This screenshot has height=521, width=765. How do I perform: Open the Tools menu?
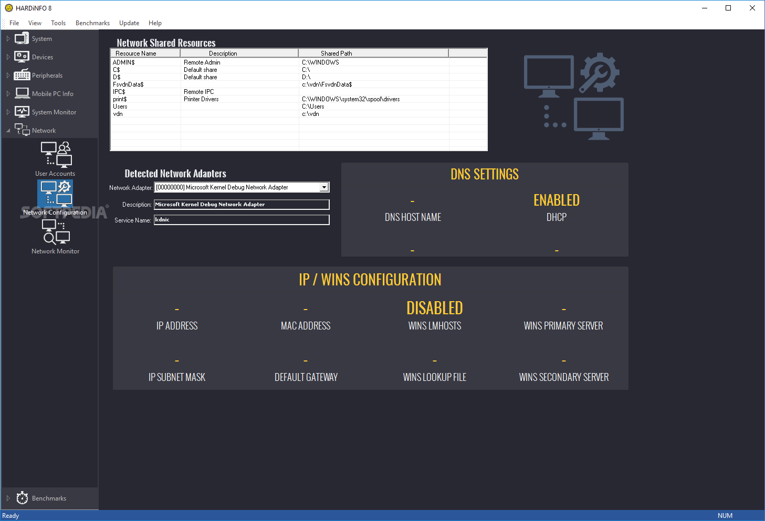click(x=58, y=23)
